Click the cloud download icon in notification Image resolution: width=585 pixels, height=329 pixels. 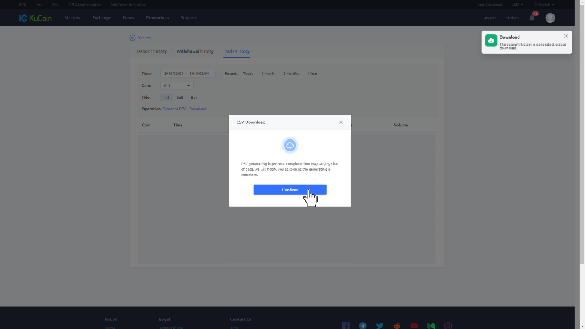(491, 41)
